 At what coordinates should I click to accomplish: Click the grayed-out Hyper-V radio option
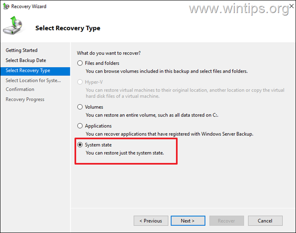[x=80, y=82]
